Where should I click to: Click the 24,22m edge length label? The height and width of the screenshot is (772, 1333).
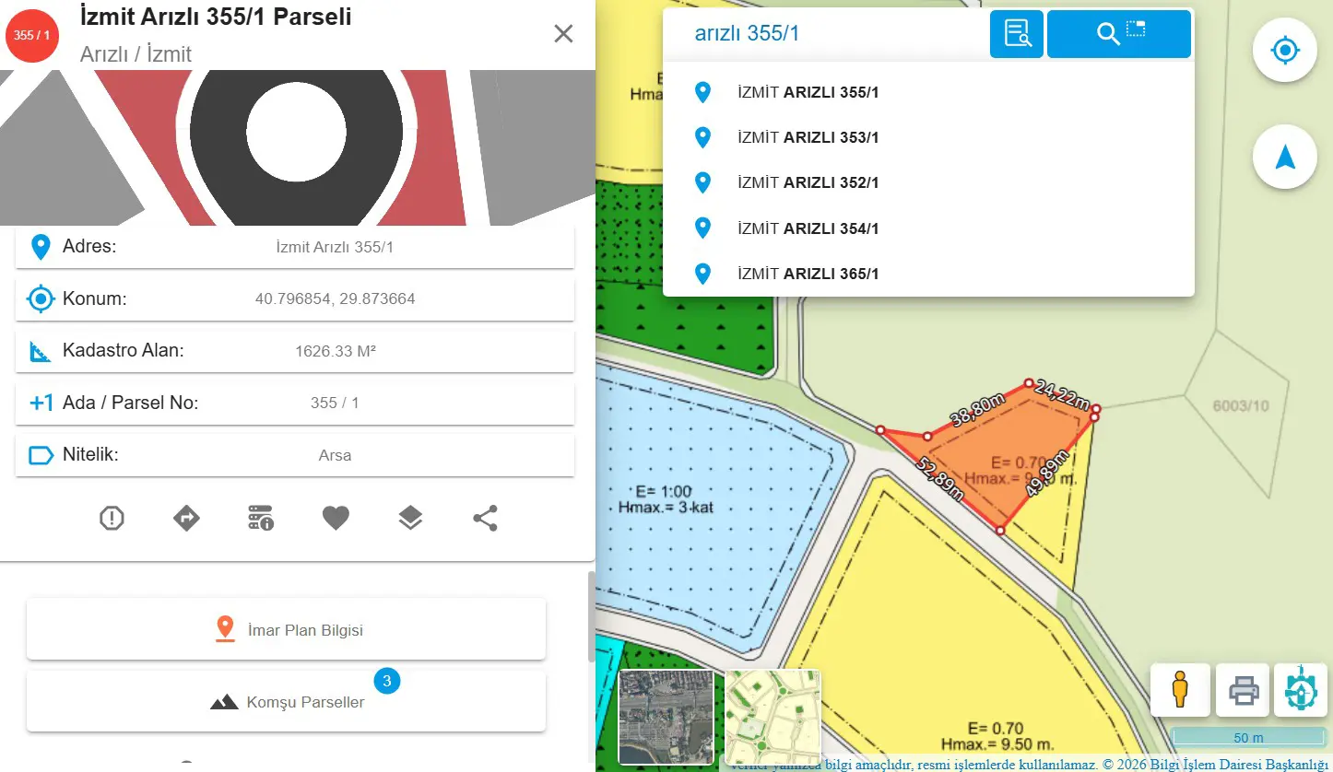point(1062,394)
